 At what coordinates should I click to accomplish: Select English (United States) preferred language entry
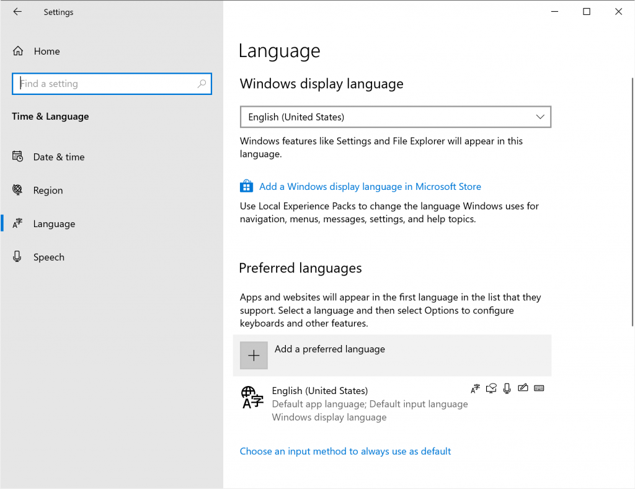392,403
